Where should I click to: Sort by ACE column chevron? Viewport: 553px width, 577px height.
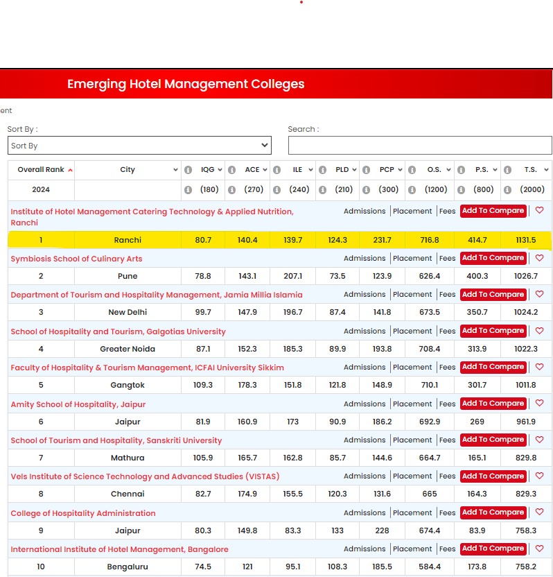coord(265,170)
